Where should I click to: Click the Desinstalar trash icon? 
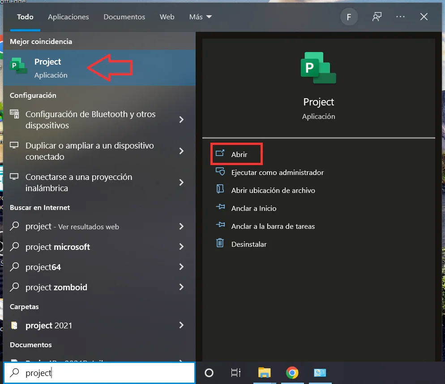pos(220,243)
